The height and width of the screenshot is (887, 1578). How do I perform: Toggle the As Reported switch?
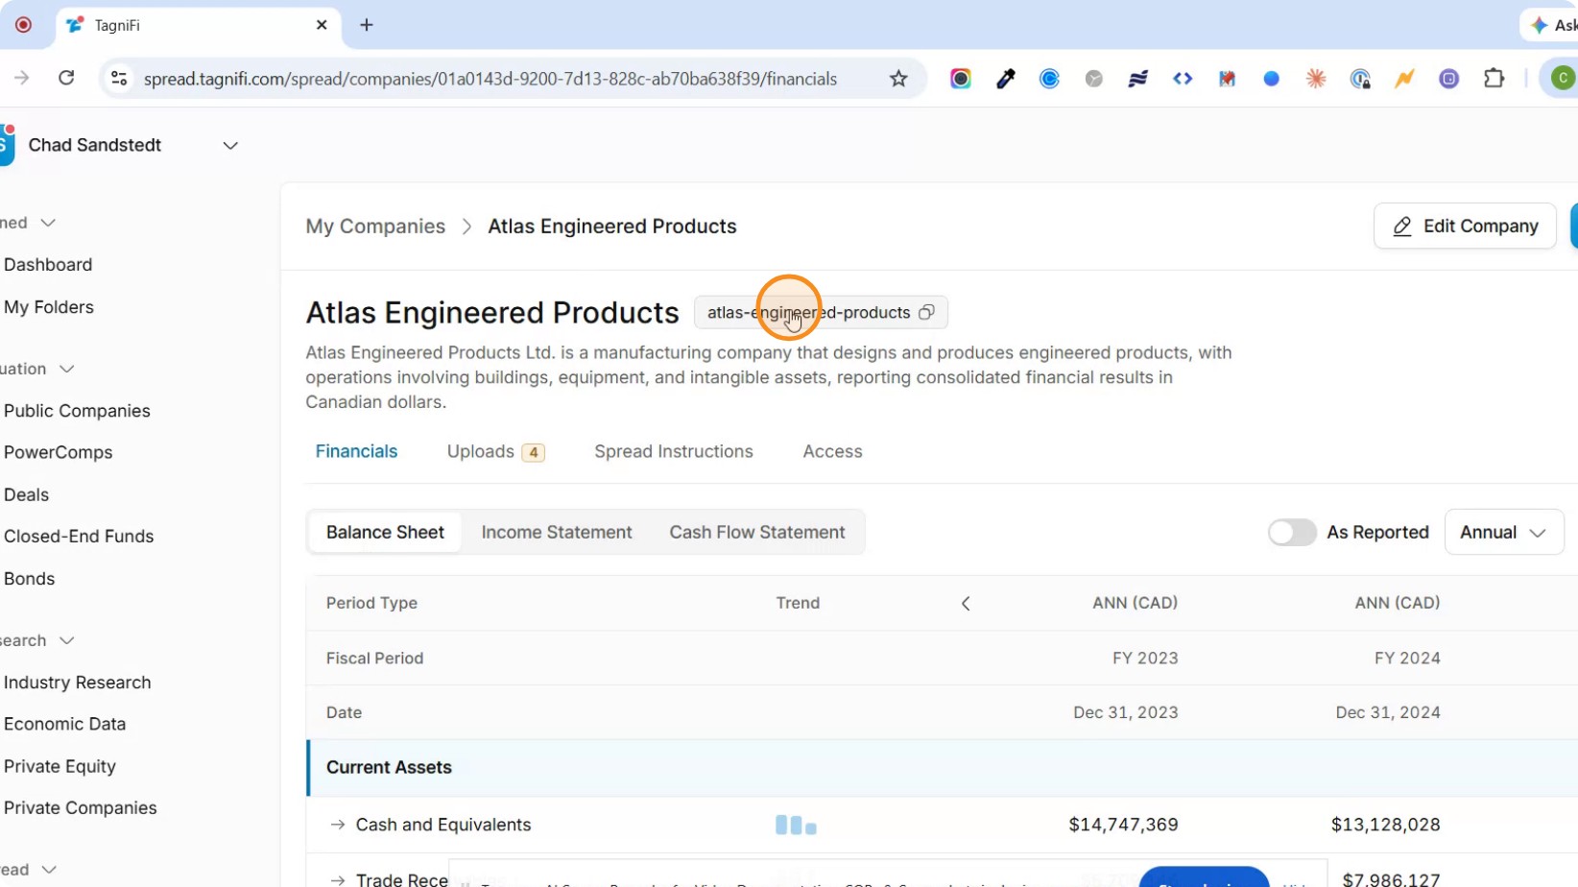[1292, 533]
